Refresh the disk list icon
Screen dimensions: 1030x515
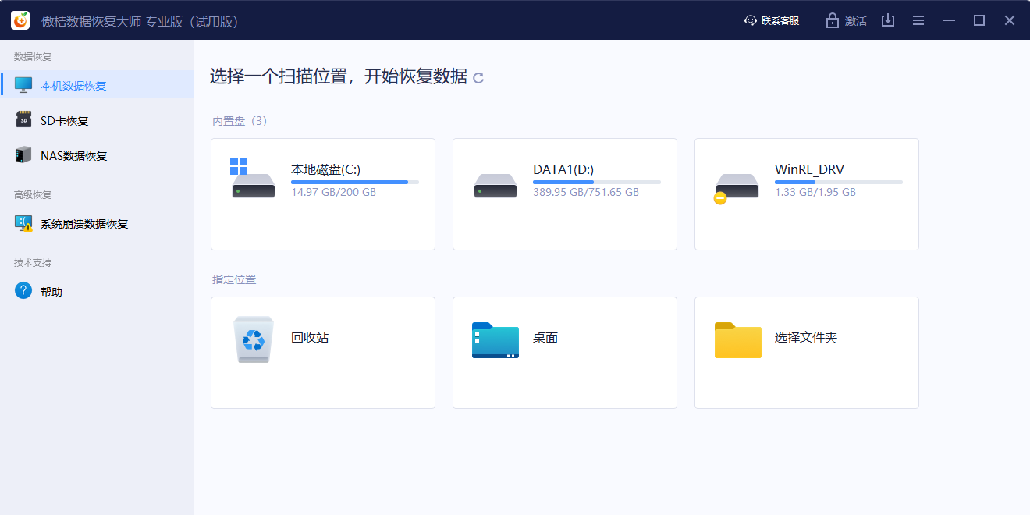coord(478,77)
